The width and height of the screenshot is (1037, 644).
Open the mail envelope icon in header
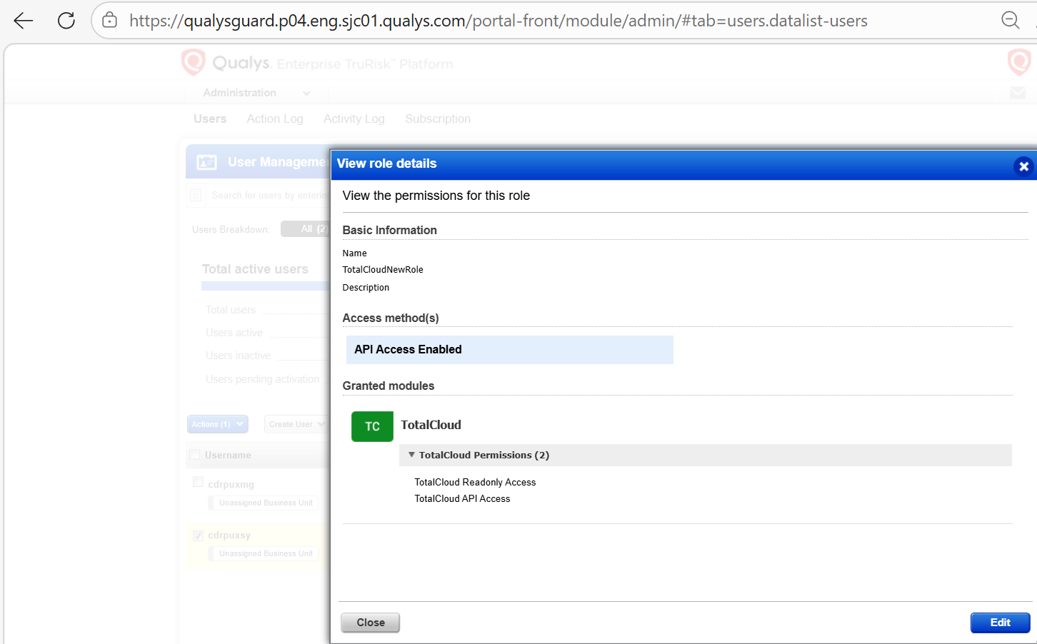[1018, 93]
